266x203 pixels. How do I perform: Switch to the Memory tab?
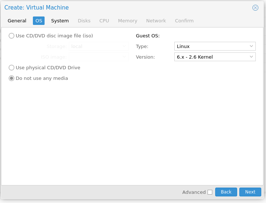point(128,21)
